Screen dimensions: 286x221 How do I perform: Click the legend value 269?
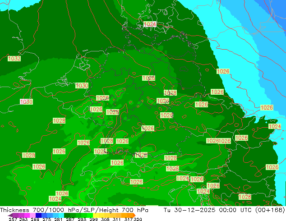click(x=35, y=219)
